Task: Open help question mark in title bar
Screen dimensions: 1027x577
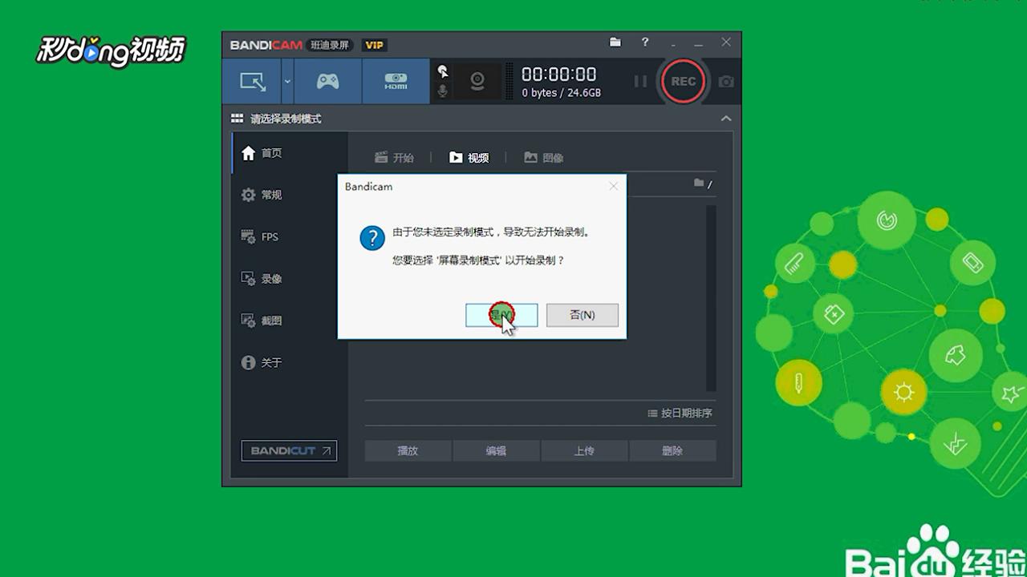Action: [645, 42]
